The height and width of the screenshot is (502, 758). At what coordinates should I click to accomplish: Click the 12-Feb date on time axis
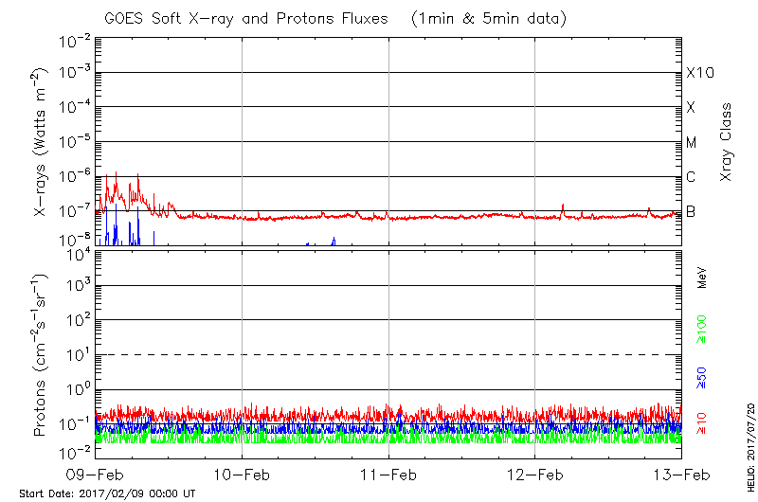coord(535,475)
